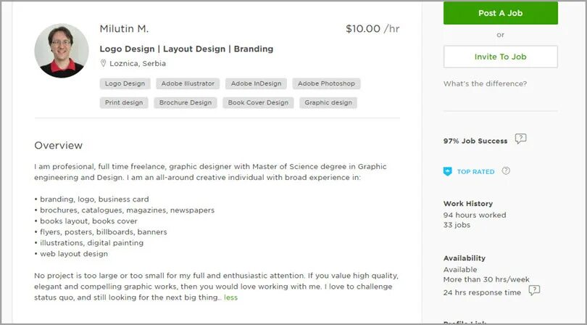Viewport: 587px width, 325px height.
Task: Click the Print design skill tag
Action: click(124, 103)
